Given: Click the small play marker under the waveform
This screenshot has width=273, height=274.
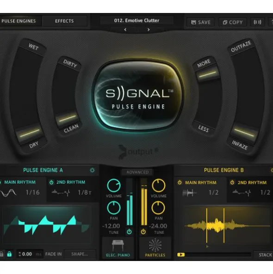Looking at the screenshot, I should coord(207,247).
